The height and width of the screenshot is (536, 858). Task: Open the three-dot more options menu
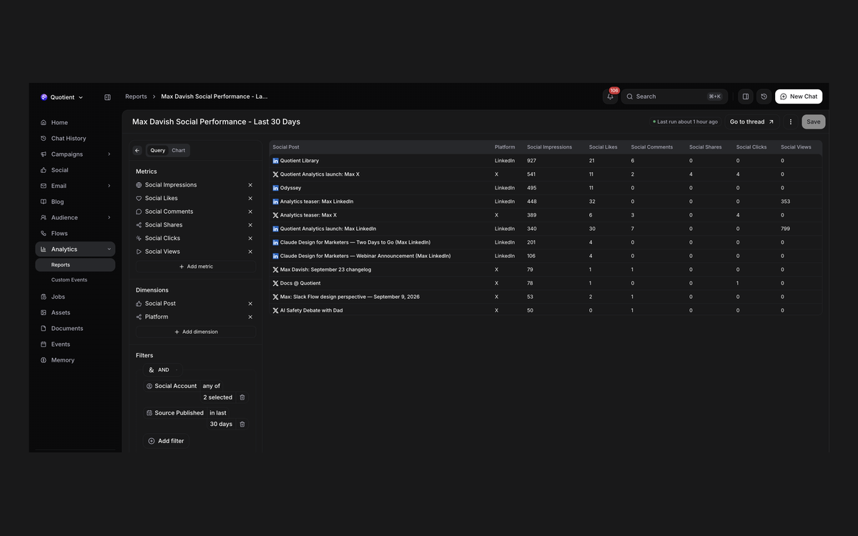coord(791,122)
